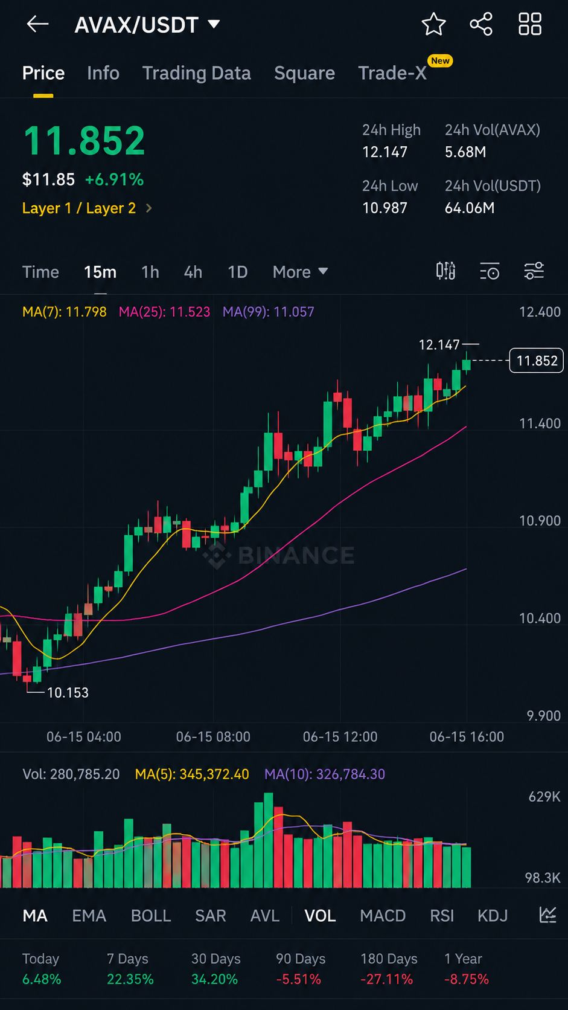Open the four-square grid menu icon
Viewport: 568px width, 1010px height.
[x=530, y=24]
